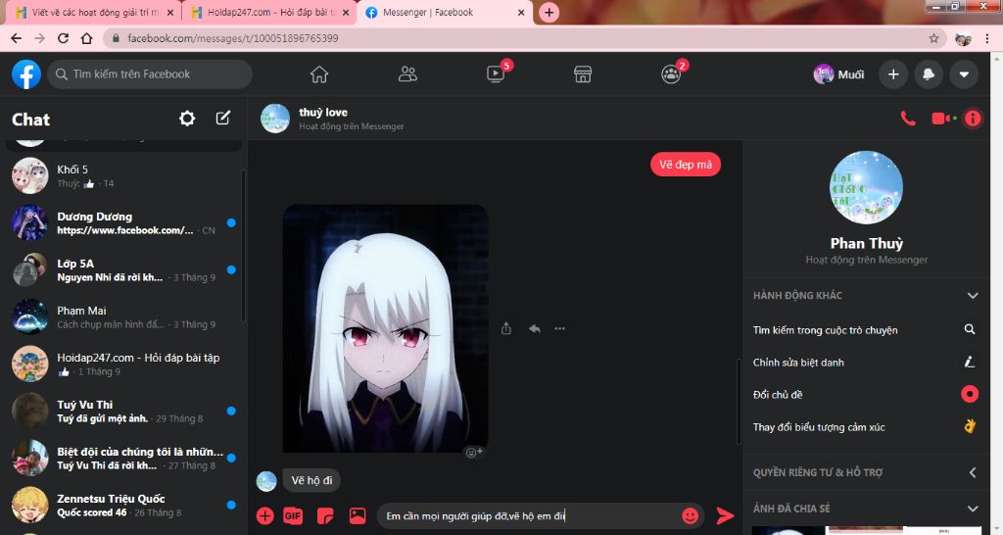Open the Facebook home logo
The height and width of the screenshot is (535, 1003).
pyautogui.click(x=26, y=74)
